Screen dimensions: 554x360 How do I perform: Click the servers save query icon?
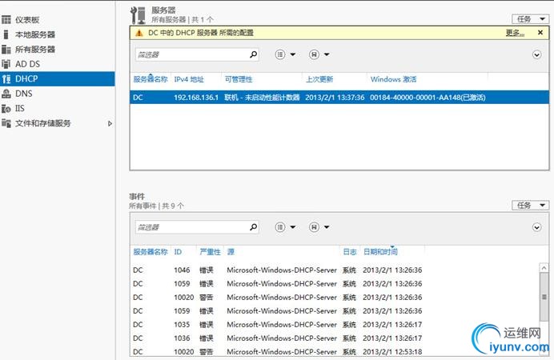[x=314, y=54]
